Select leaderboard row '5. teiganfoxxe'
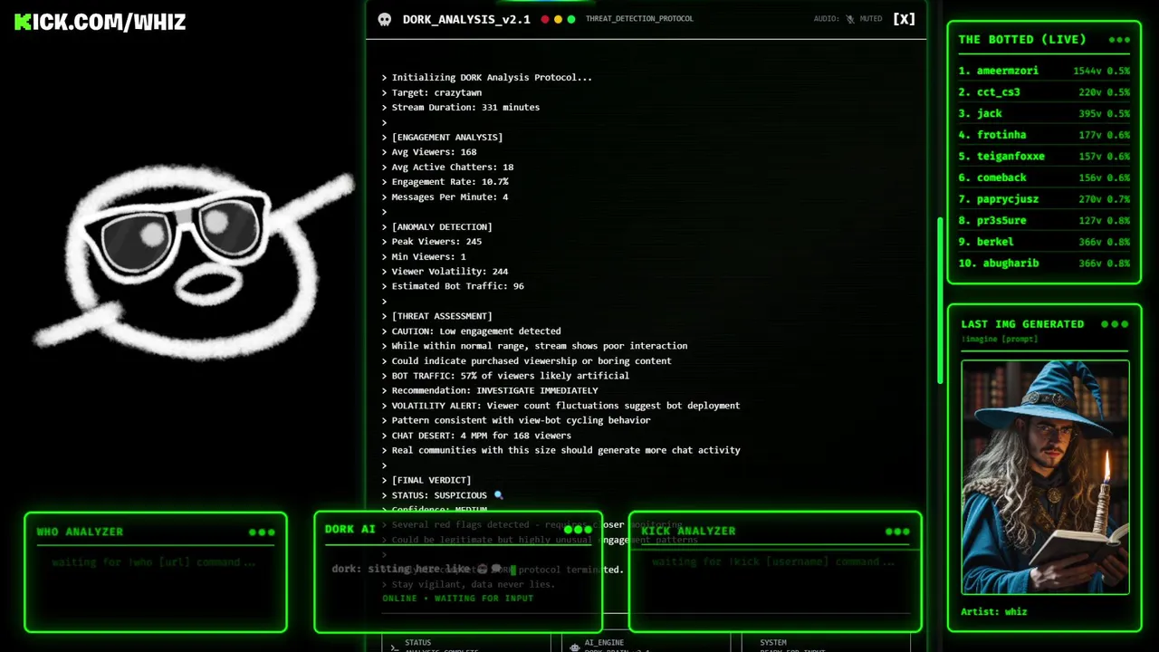The height and width of the screenshot is (652, 1159). 1044,157
